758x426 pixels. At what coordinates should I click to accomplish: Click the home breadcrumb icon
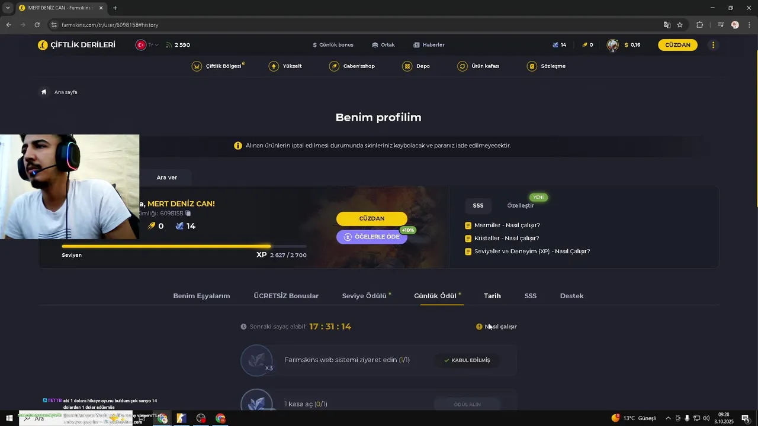[44, 92]
